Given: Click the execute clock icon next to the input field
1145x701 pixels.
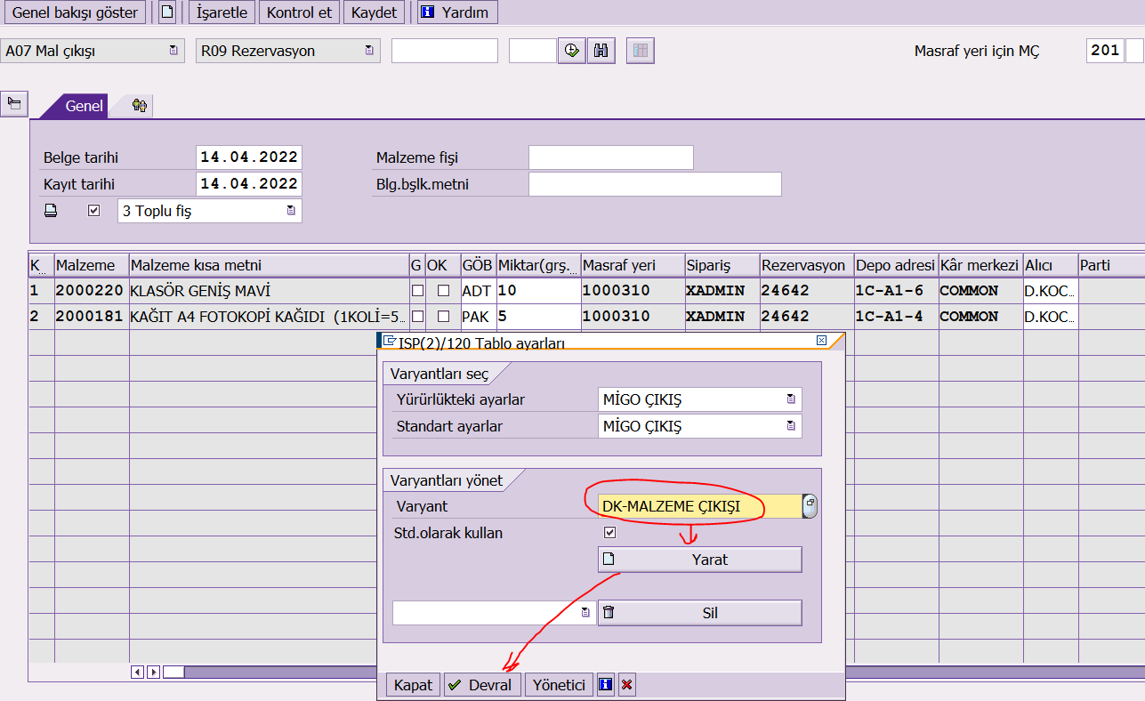Looking at the screenshot, I should pyautogui.click(x=571, y=51).
